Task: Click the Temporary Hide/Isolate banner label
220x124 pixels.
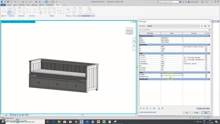Action: coord(18,22)
